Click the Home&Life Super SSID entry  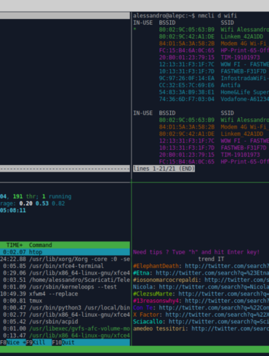click(x=245, y=92)
